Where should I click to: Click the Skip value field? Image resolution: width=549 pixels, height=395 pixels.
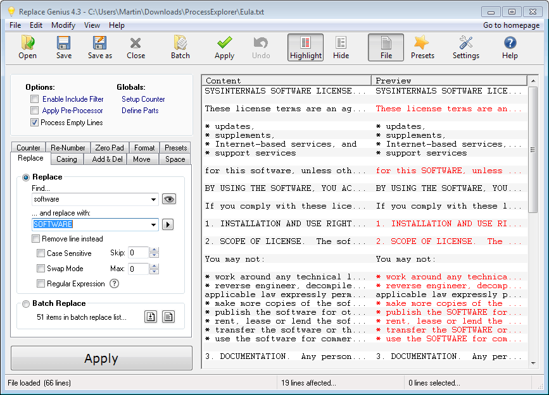pos(139,253)
